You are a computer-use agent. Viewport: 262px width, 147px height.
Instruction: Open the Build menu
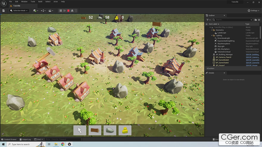[x=40, y=1]
